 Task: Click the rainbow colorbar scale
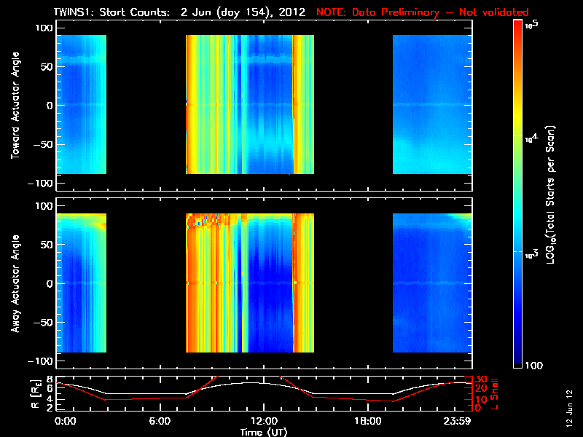518,194
